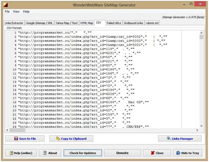Open the View menu

click(x=16, y=12)
